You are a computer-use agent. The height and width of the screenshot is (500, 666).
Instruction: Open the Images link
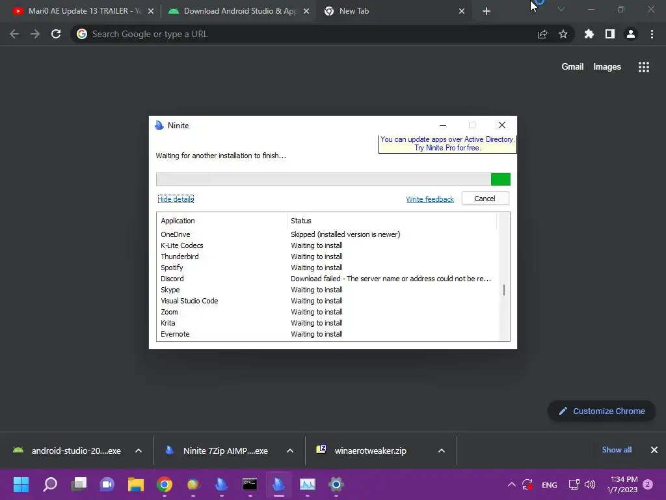tap(607, 67)
